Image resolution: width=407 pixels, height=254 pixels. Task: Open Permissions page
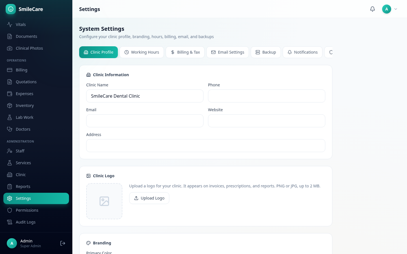[x=36, y=210]
